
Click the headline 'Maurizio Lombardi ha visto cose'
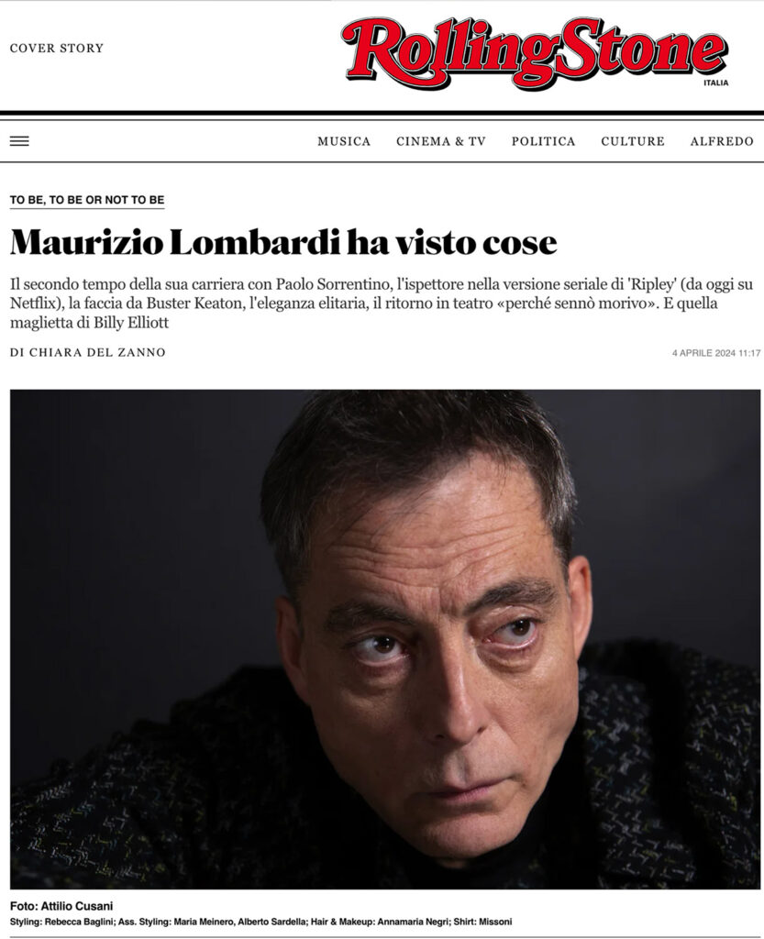283,242
